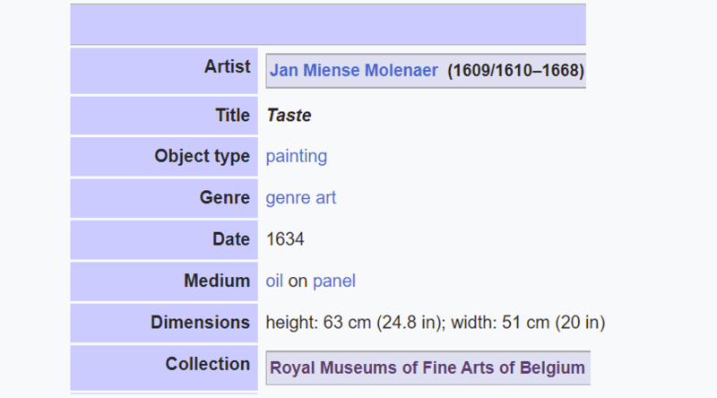Viewport: 717px width, 398px height.
Task: Click the 'Genre' row label
Action: tap(225, 197)
